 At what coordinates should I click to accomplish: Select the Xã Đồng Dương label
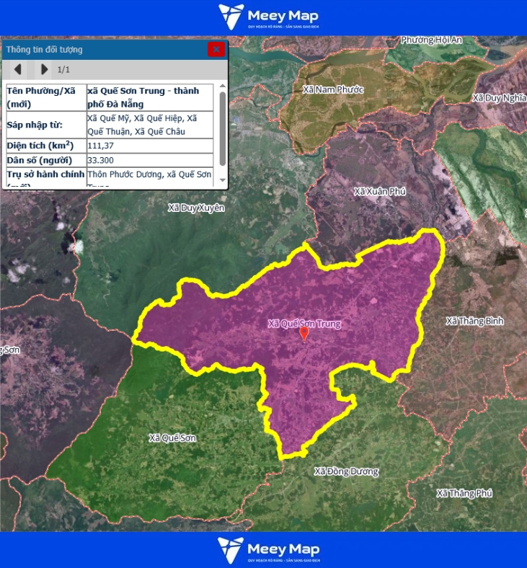[346, 471]
